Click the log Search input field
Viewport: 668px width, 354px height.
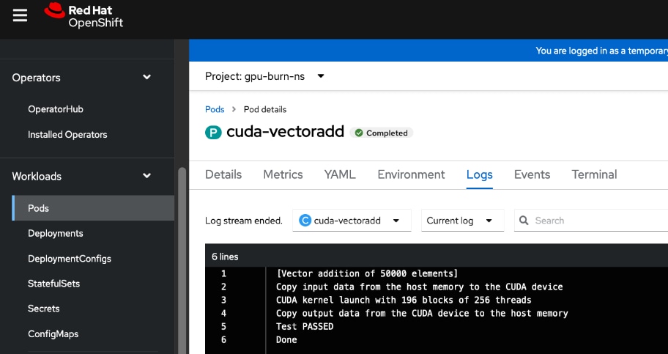(591, 221)
